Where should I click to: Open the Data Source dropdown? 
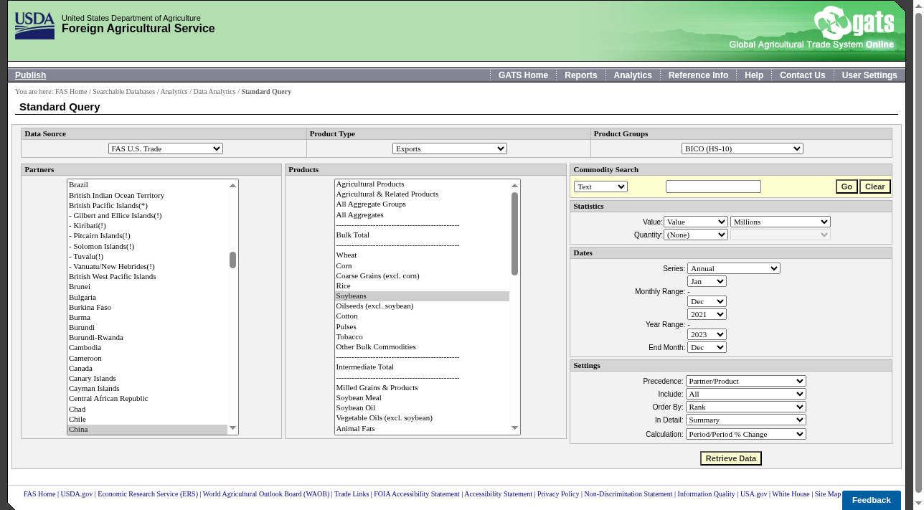click(166, 148)
